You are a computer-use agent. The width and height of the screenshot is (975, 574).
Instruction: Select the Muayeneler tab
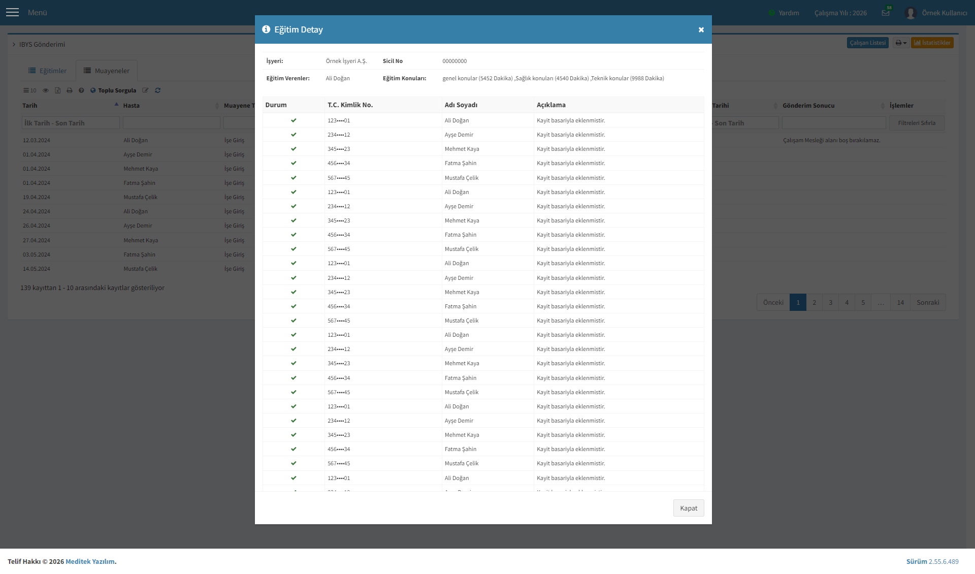click(107, 71)
